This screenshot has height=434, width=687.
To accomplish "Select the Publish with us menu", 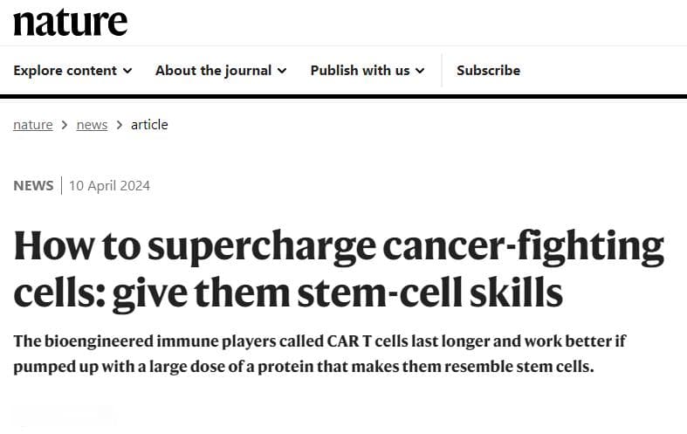I will tap(368, 71).
